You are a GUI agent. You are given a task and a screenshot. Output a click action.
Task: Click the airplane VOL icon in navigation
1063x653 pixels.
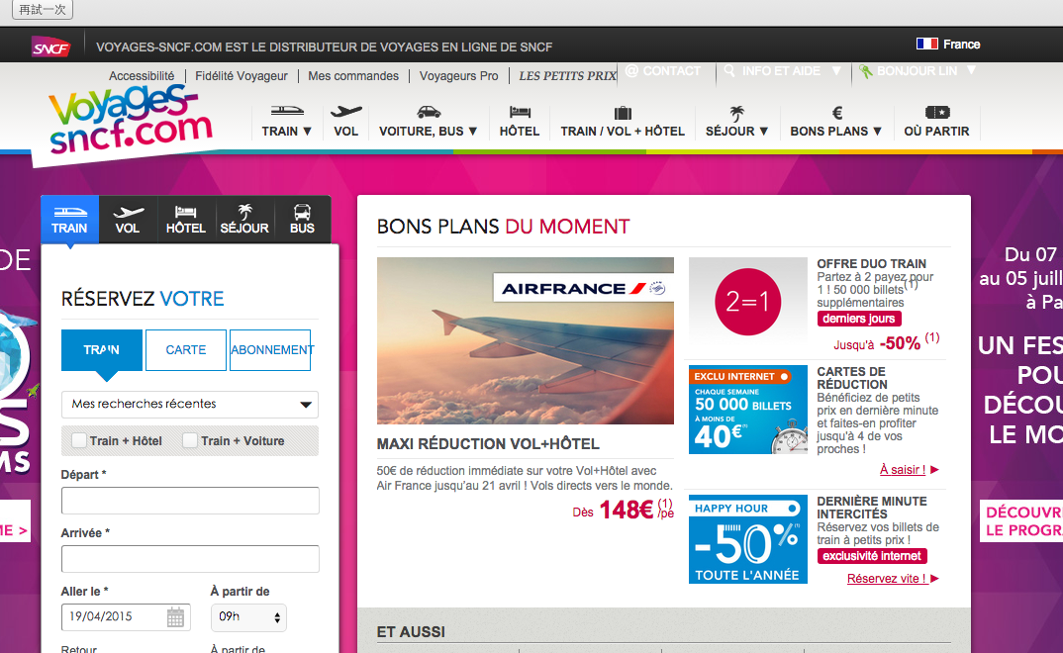pos(346,112)
